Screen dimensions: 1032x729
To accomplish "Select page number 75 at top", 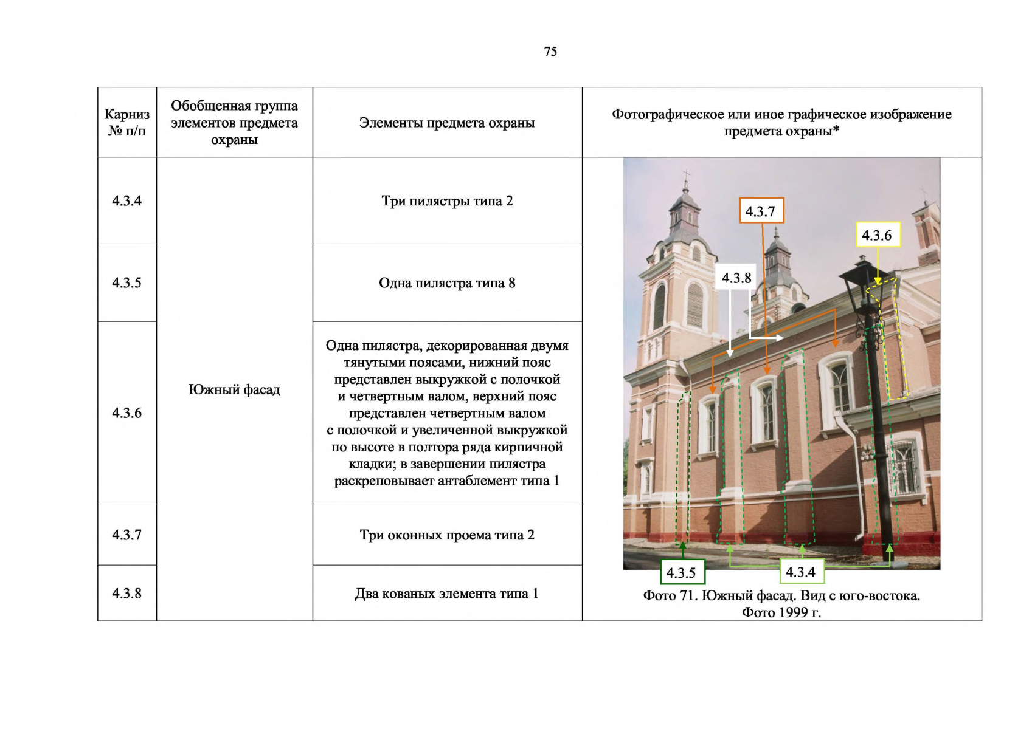I will pos(550,52).
